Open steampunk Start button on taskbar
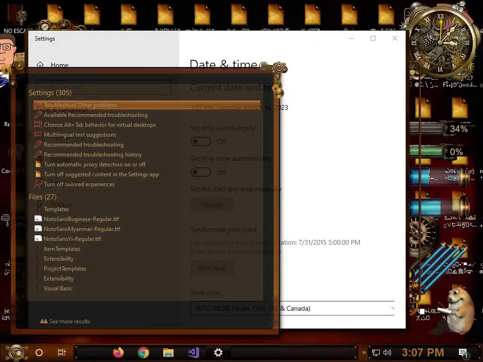The height and width of the screenshot is (362, 483). coord(16,353)
